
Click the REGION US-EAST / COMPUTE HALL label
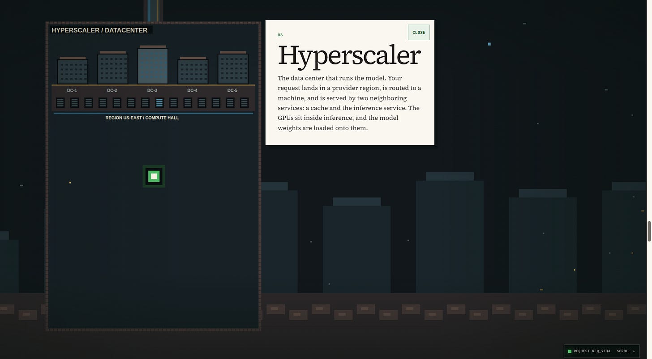[142, 118]
